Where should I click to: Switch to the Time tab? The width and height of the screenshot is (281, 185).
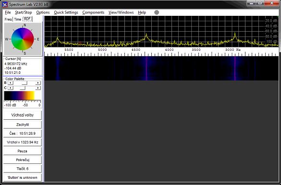coord(18,19)
